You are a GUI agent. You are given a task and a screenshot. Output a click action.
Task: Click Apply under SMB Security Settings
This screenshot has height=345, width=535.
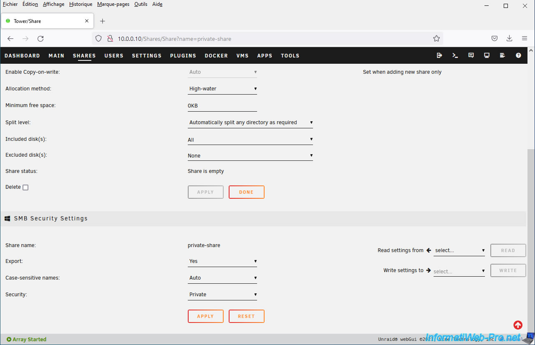tap(205, 316)
